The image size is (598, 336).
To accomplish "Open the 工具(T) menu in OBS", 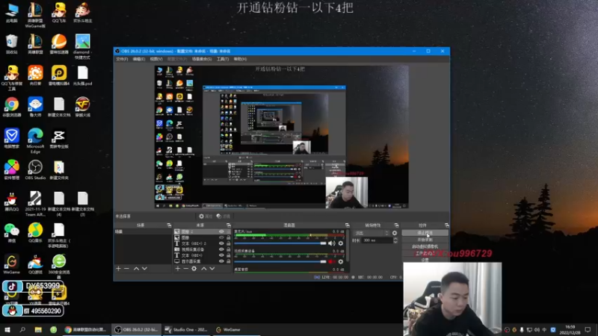I will point(223,59).
